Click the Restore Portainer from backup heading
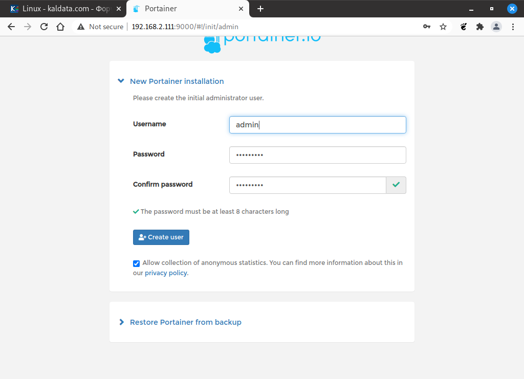Viewport: 524px width, 379px height. click(x=185, y=322)
